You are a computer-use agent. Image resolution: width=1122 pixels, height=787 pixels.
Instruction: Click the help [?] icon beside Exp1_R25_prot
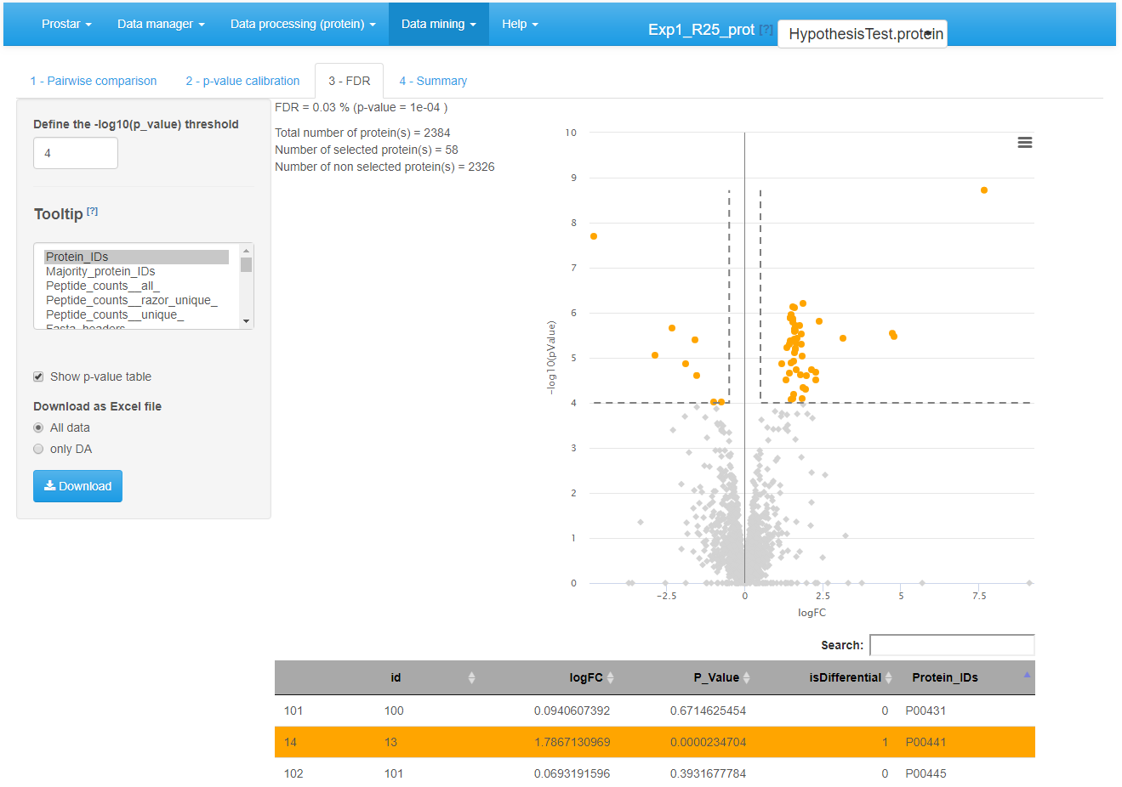pos(766,30)
